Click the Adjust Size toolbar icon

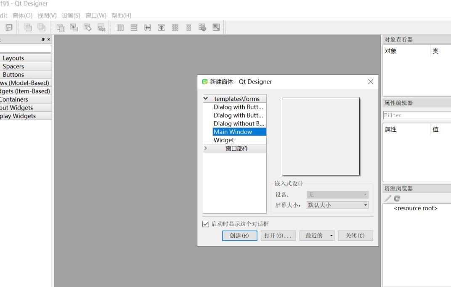coord(215,28)
